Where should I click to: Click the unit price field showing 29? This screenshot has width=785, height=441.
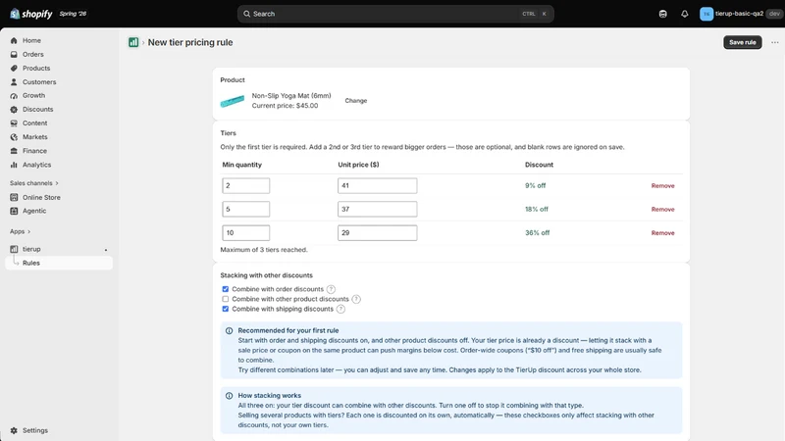(x=378, y=232)
